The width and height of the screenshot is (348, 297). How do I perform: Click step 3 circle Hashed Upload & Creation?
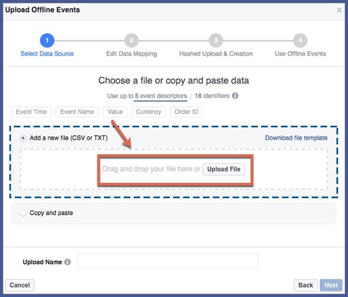(216, 40)
